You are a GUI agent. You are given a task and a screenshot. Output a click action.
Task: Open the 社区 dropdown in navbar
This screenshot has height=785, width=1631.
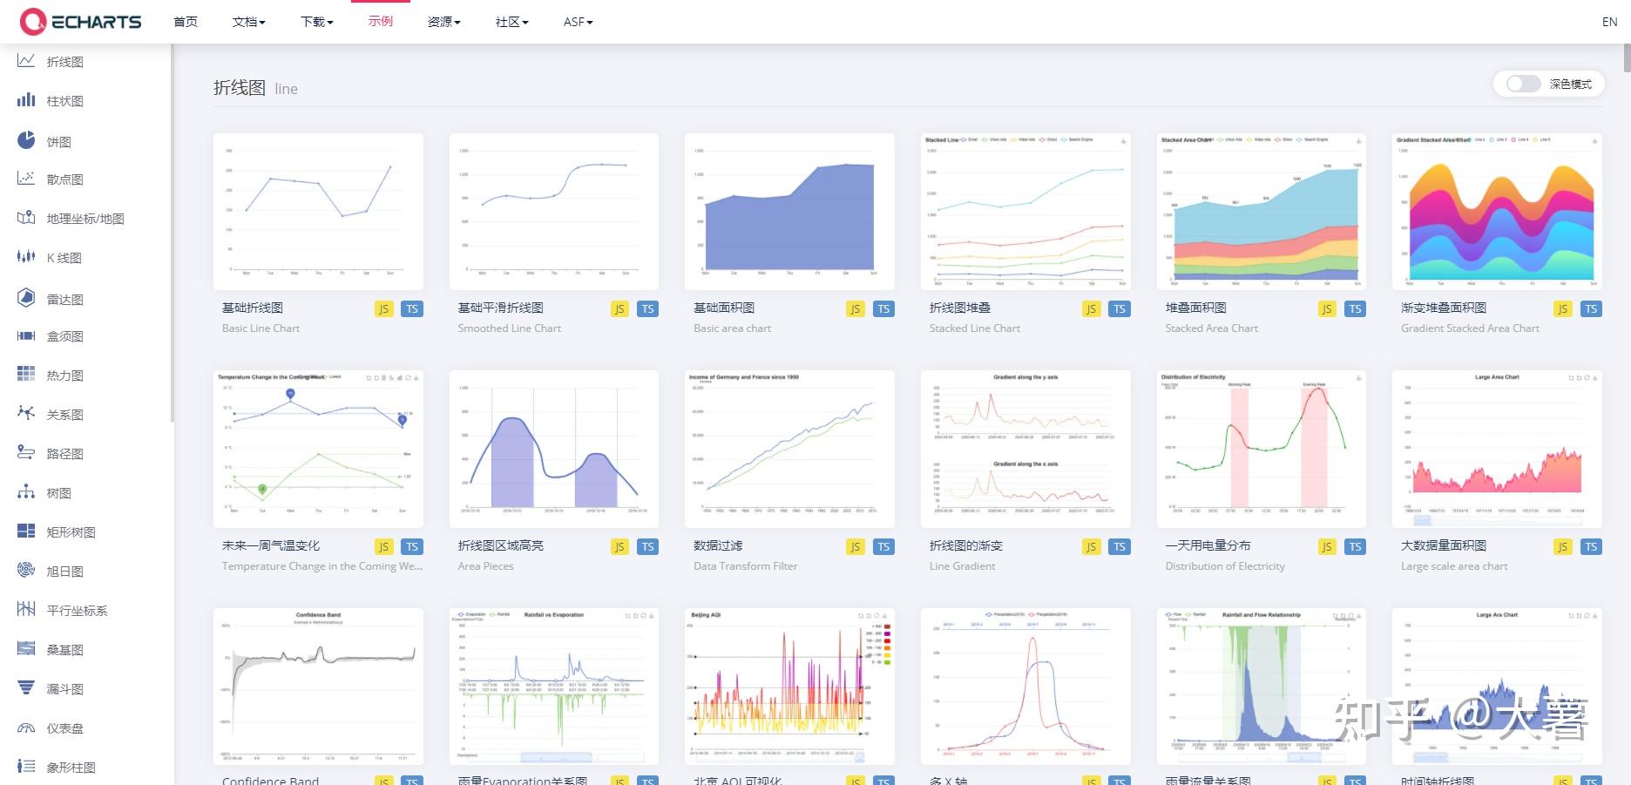[512, 22]
